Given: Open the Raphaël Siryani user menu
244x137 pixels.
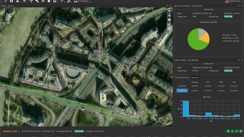Looking at the screenshot, I should [234, 1].
